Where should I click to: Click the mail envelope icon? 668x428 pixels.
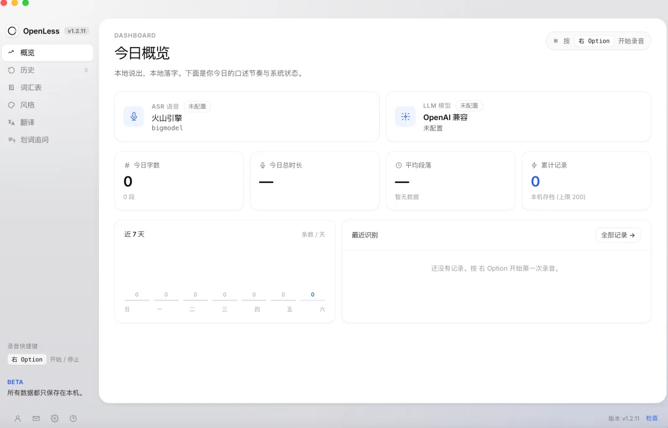click(36, 419)
